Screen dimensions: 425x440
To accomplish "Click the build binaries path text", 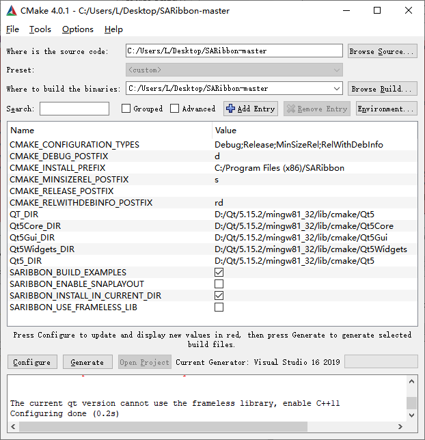I will [x=198, y=89].
